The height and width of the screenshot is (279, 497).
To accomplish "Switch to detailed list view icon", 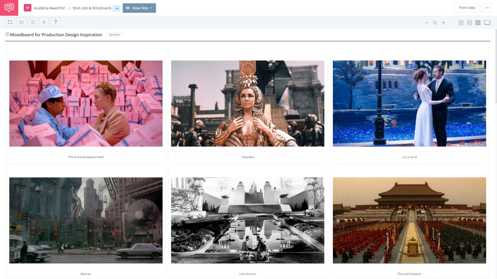I will coord(461,23).
